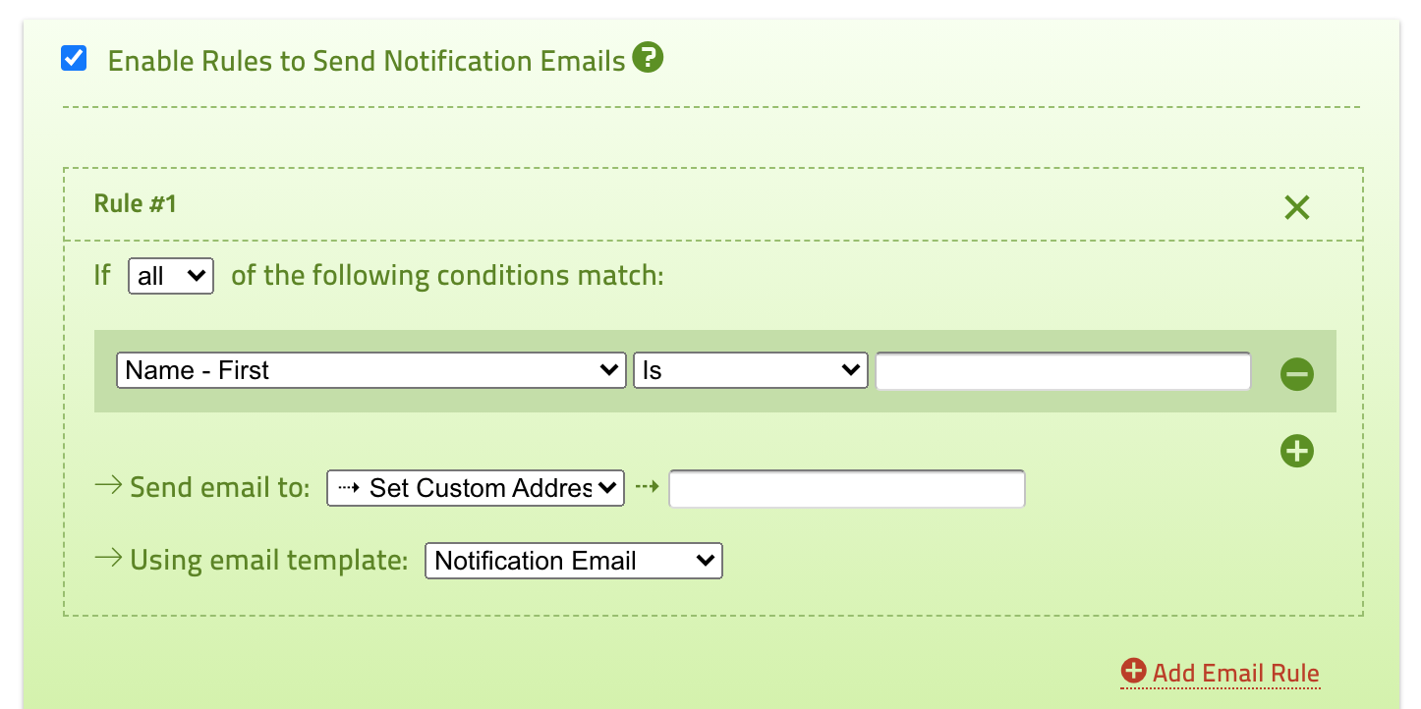
Task: Click the "Enable Rules to Send Notification Emails" label
Action: tap(367, 61)
